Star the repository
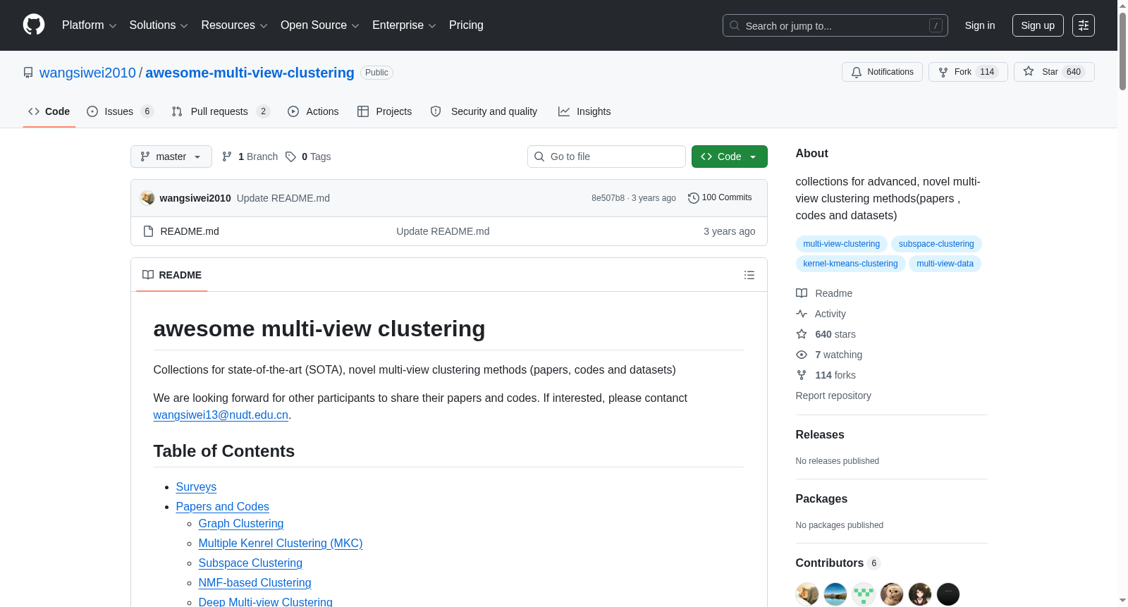Screen dimensions: 1128x607 pyautogui.click(x=1054, y=72)
